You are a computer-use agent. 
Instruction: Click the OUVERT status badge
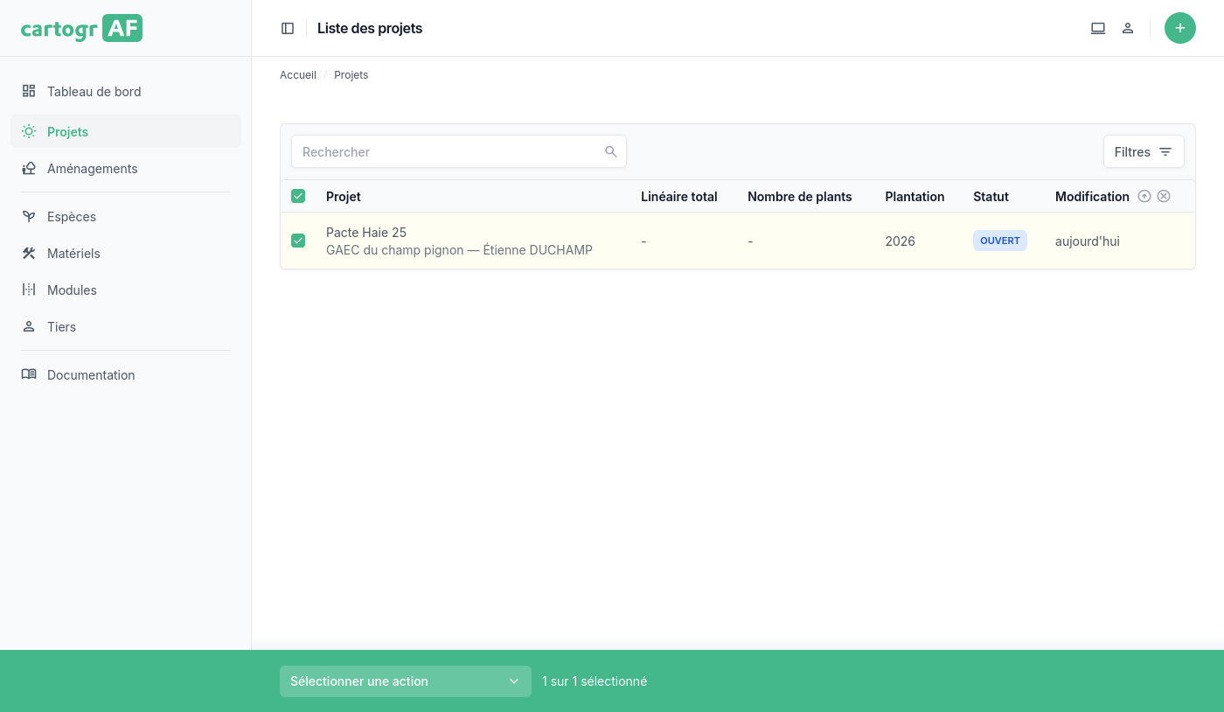(x=999, y=241)
